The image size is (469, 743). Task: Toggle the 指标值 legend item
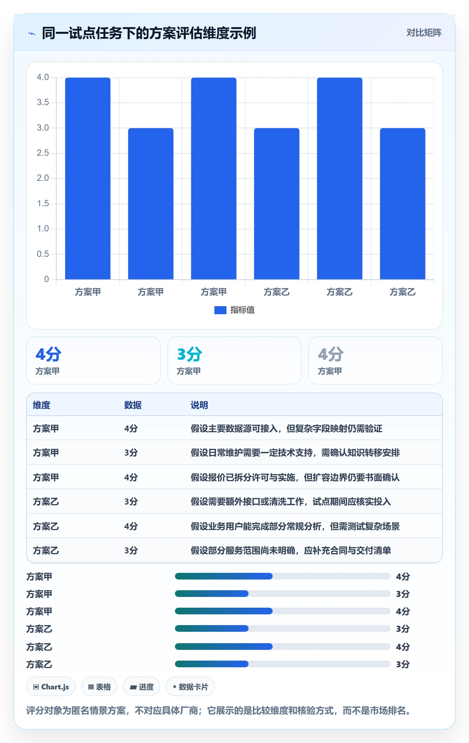pos(234,310)
